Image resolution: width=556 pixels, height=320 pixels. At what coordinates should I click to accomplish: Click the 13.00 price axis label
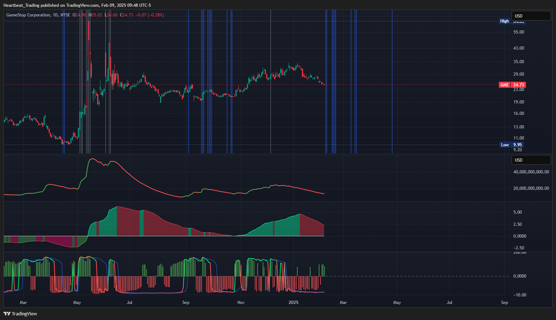click(x=518, y=127)
